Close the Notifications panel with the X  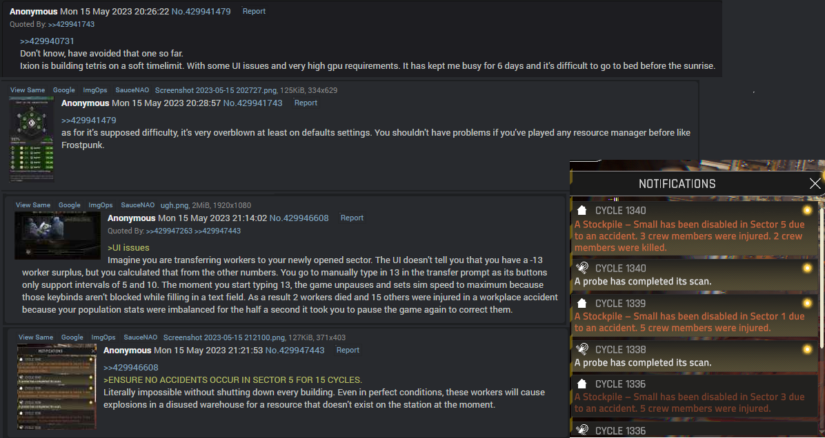[x=815, y=183]
